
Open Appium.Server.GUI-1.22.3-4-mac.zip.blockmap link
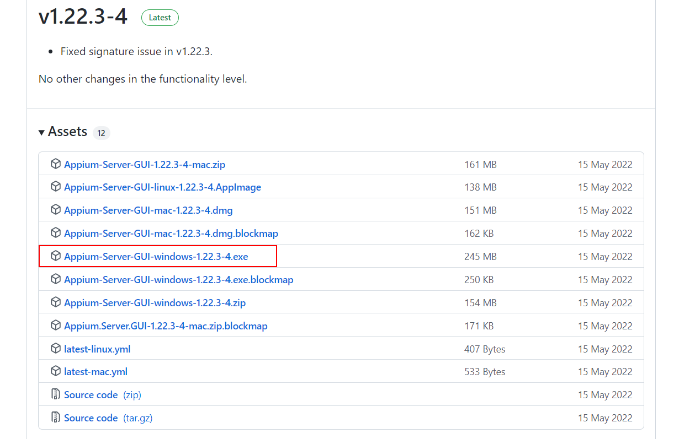[166, 327]
